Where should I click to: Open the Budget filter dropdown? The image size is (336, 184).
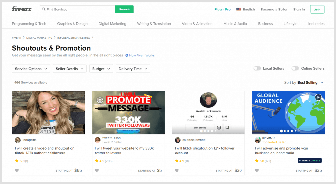coord(101,69)
